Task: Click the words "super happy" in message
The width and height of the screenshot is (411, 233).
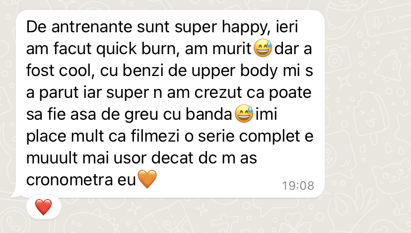Action: [x=222, y=27]
